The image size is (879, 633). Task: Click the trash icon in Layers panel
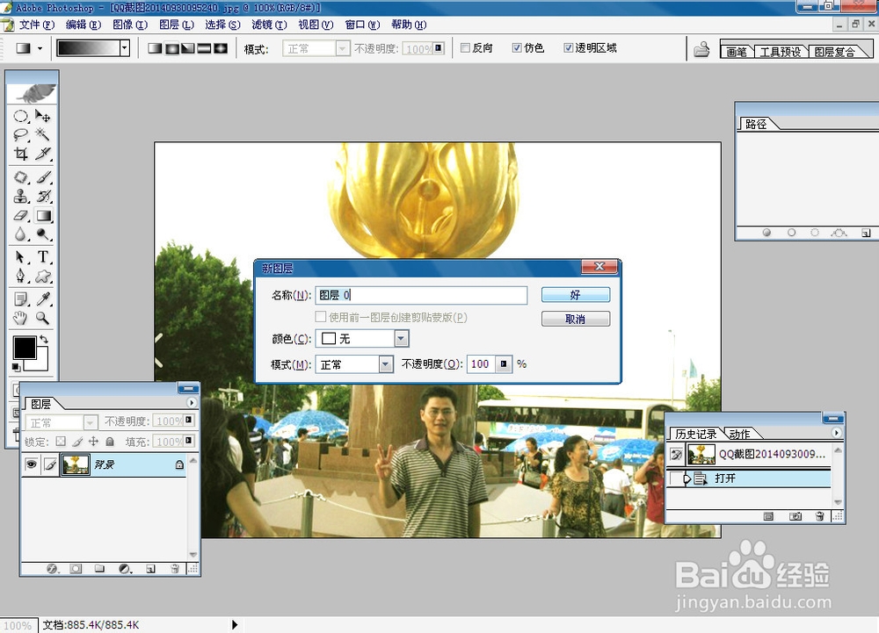coord(175,568)
